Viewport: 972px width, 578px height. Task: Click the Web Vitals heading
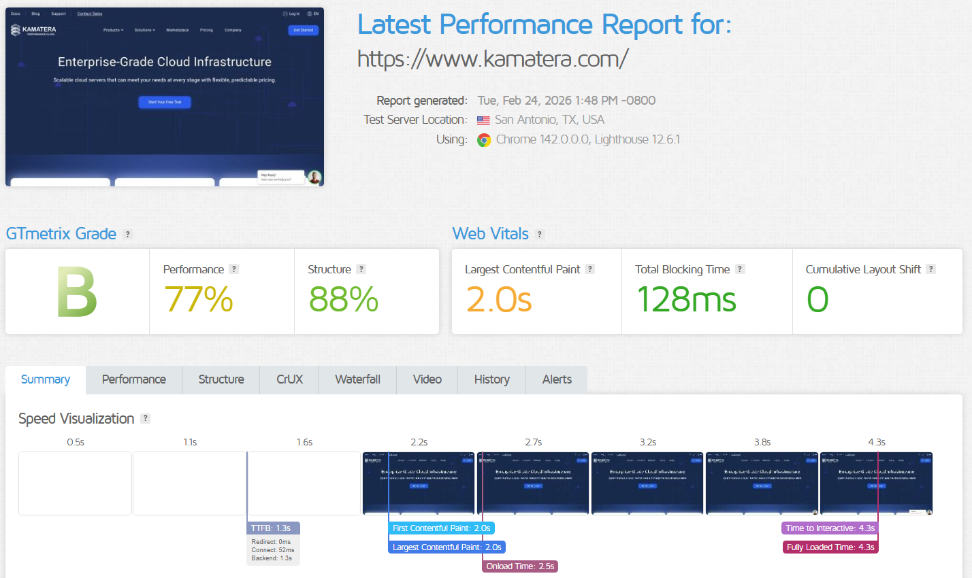pos(491,234)
